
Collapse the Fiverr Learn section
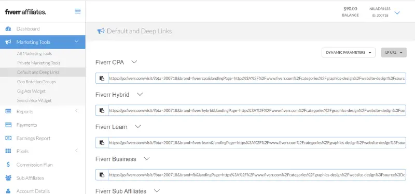[138, 126]
